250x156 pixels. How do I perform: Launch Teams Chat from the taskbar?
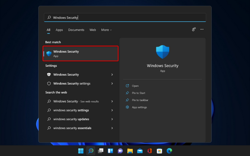pyautogui.click(x=120, y=151)
